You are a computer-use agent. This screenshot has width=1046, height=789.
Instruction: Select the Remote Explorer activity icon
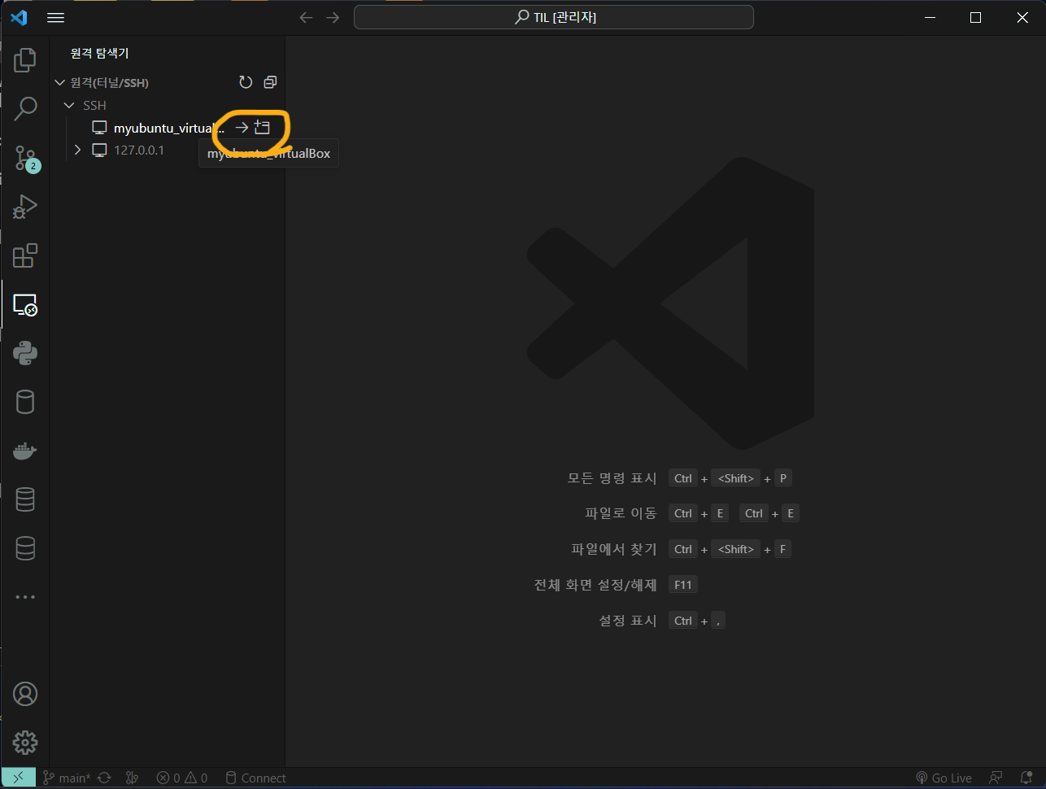pos(25,304)
